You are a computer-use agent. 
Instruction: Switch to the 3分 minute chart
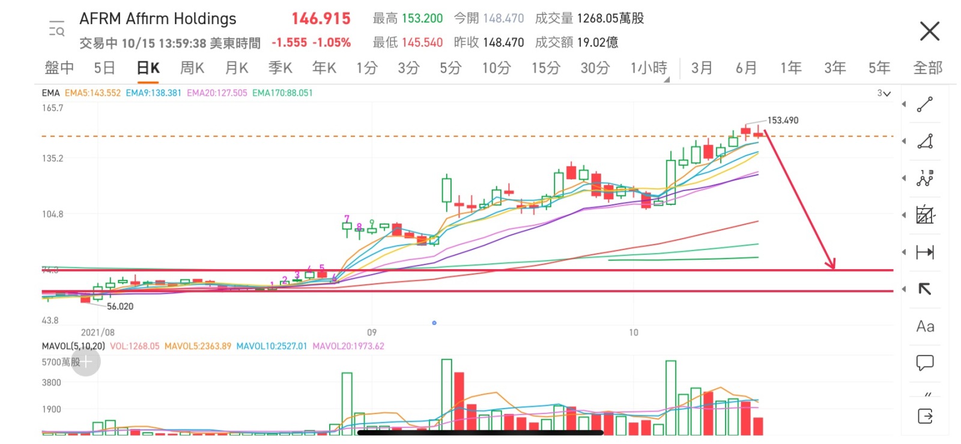coord(408,68)
